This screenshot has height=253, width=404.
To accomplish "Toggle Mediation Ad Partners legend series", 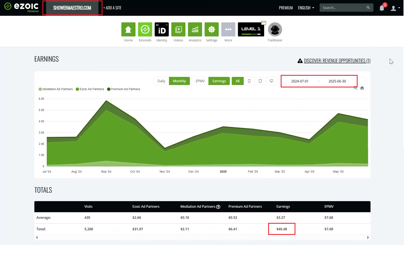I will point(56,89).
